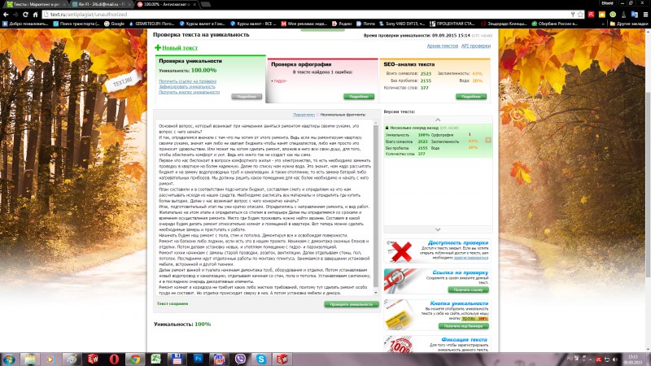Collapse versions list with the up chevron
This screenshot has width=651, height=366.
[438, 120]
